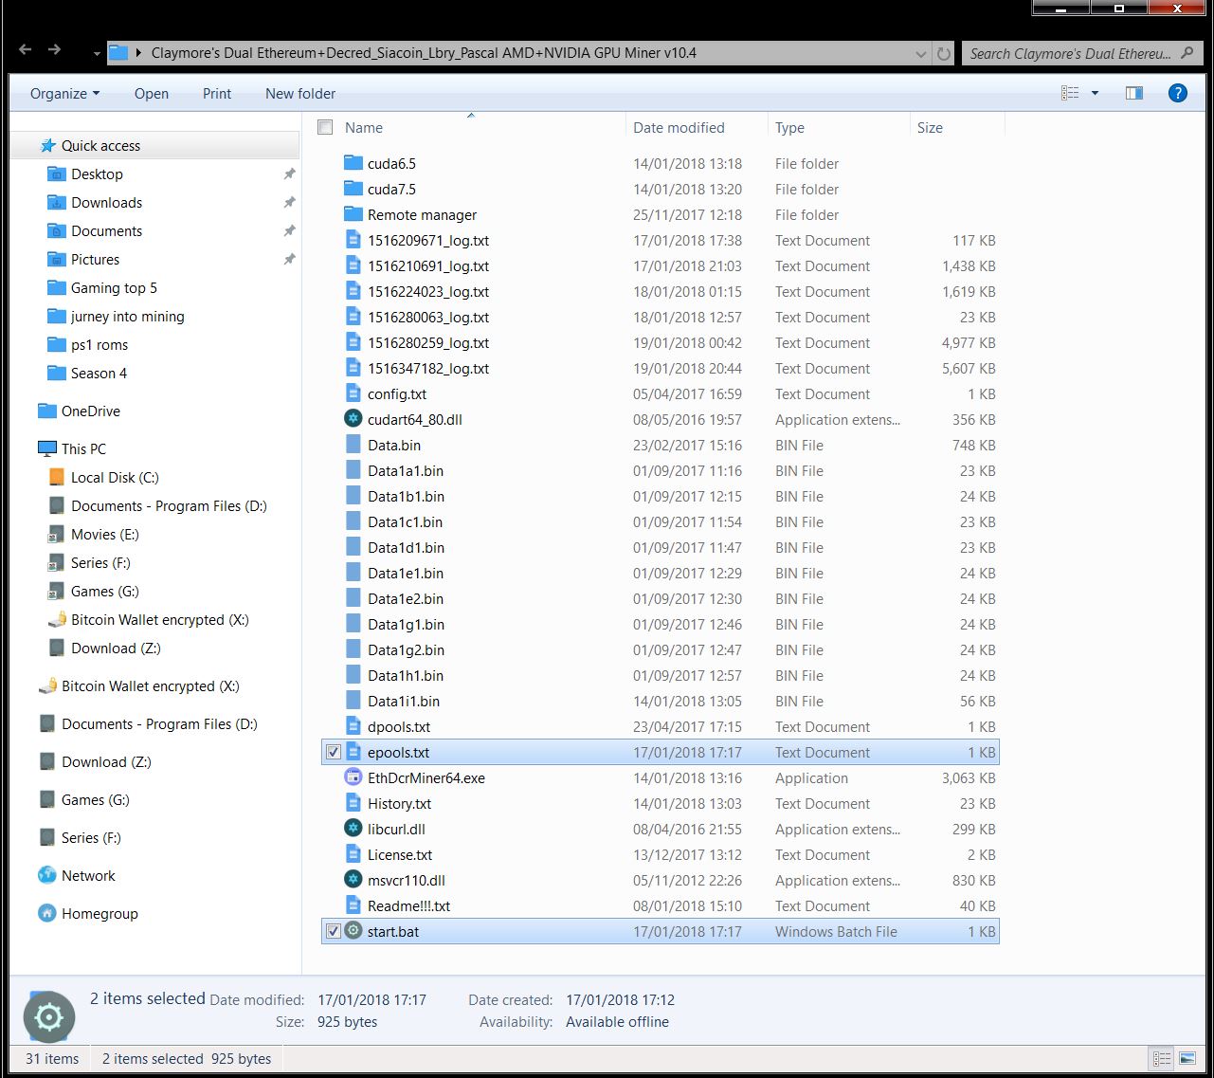Open the blue Help icon

coord(1177,93)
